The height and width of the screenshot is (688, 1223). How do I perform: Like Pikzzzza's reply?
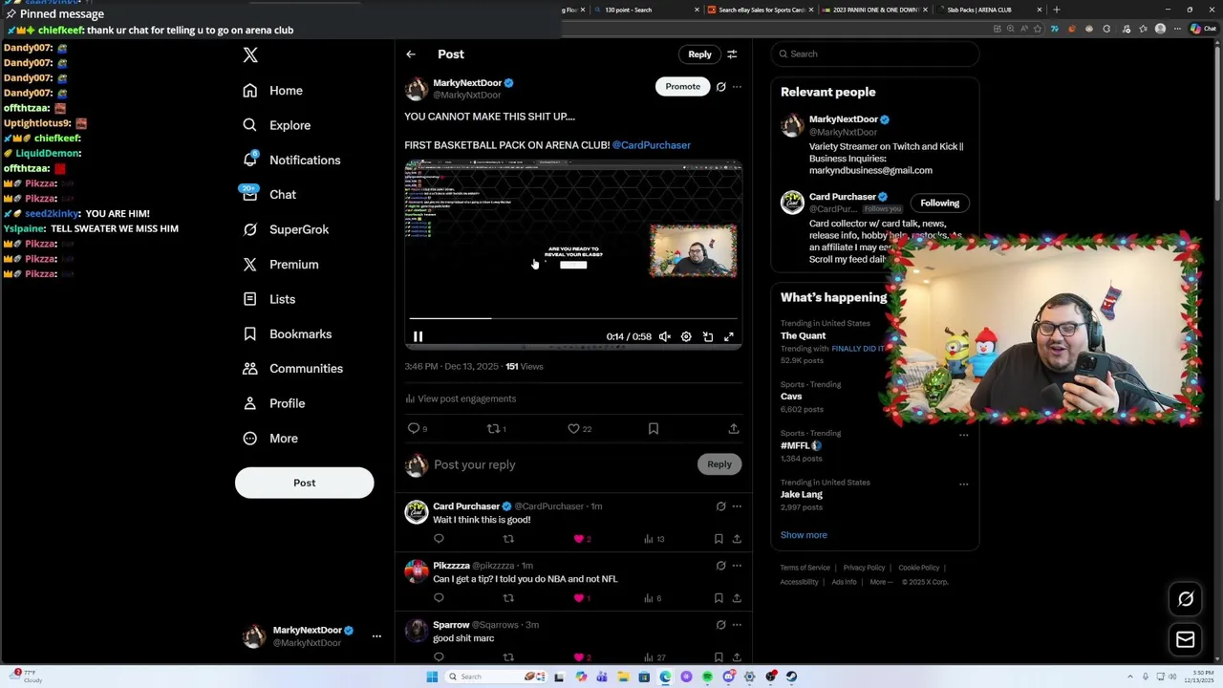578,598
